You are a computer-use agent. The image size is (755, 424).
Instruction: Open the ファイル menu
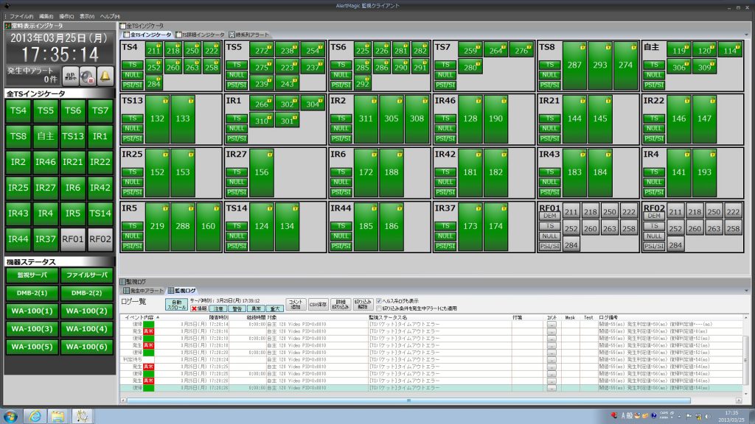pos(21,16)
